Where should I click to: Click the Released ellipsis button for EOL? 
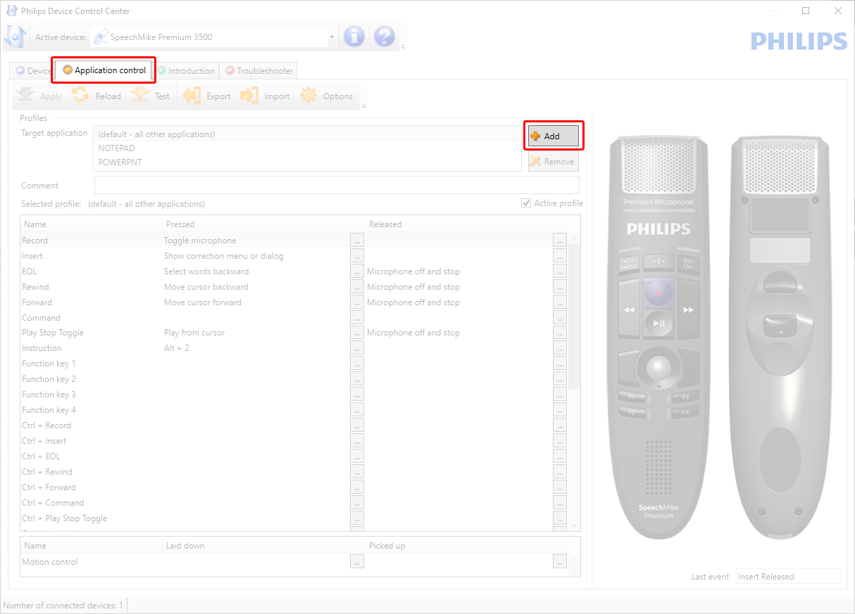560,271
